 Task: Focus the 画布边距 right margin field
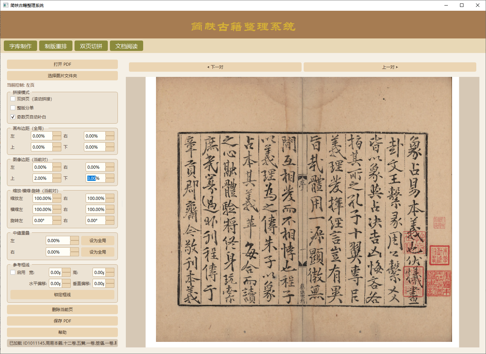tap(95, 136)
